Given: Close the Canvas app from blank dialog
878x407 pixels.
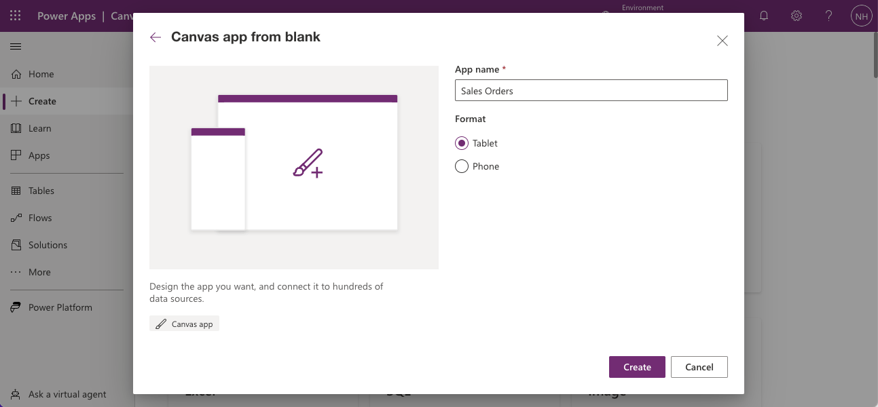Looking at the screenshot, I should (722, 41).
